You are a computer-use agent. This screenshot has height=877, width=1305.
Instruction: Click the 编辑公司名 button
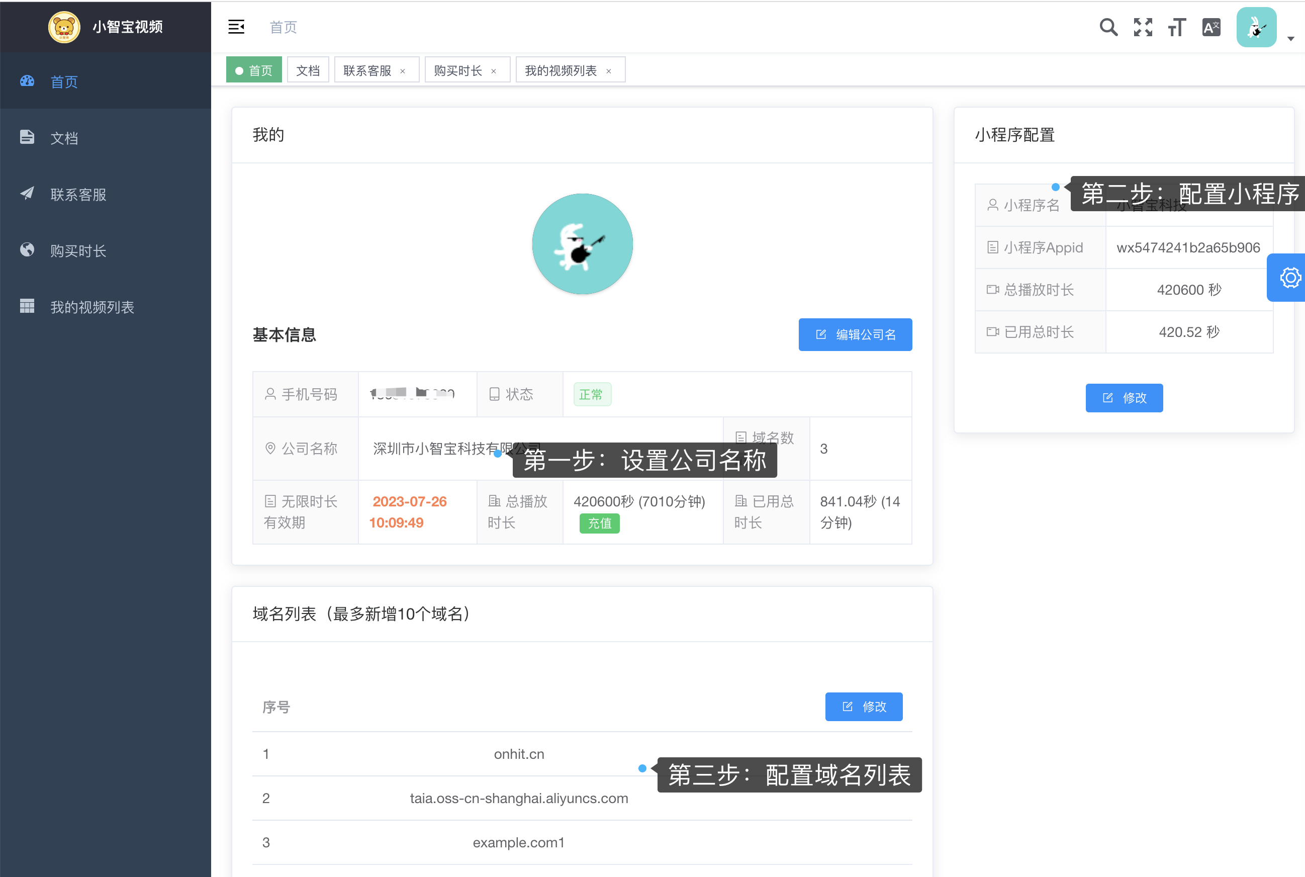tap(855, 334)
